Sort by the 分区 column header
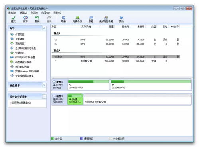Image resolution: width=199 pixels, height=147 pixels. pos(65,26)
